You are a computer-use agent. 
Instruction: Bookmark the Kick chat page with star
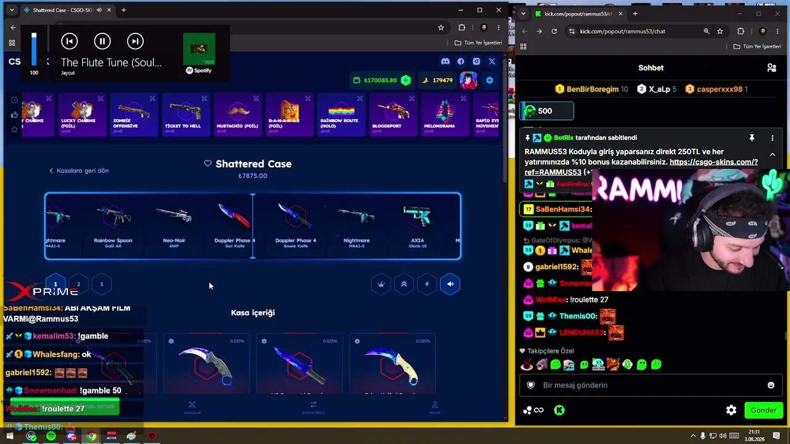point(720,31)
